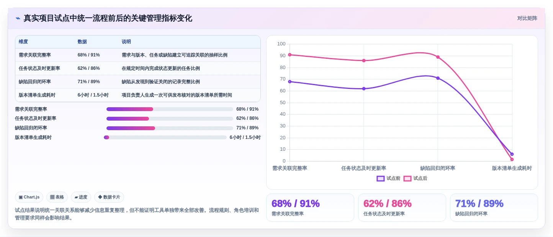Select the 数据卡片 tag chip
This screenshot has width=553, height=237.
click(x=109, y=197)
